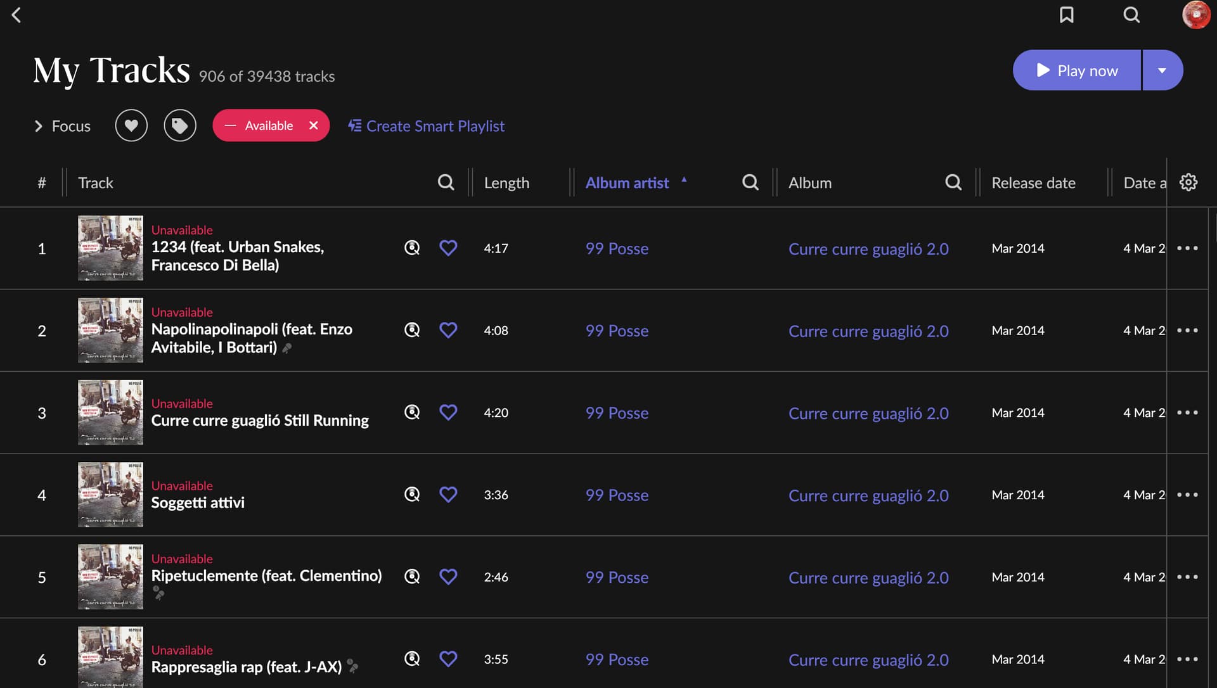Favorite the Soggetti attivi track
This screenshot has height=688, width=1217.
(x=448, y=494)
